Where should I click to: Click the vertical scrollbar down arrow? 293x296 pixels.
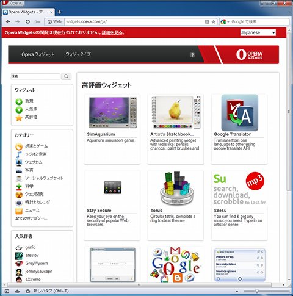tap(289, 280)
